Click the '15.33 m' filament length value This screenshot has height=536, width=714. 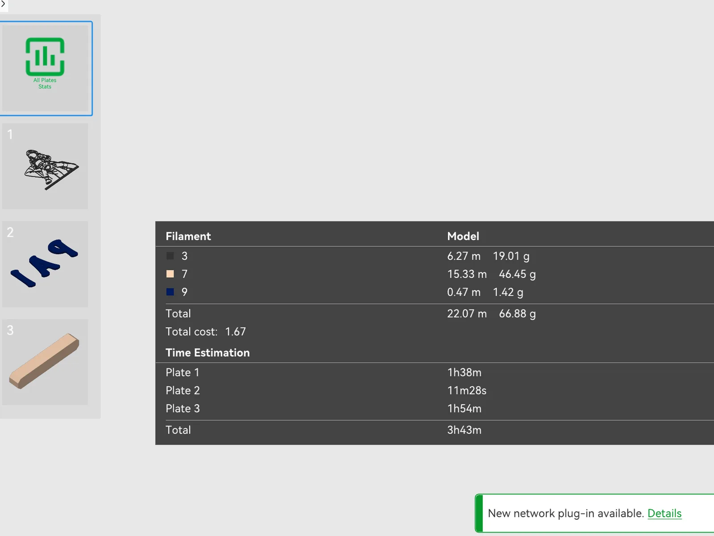pyautogui.click(x=467, y=274)
